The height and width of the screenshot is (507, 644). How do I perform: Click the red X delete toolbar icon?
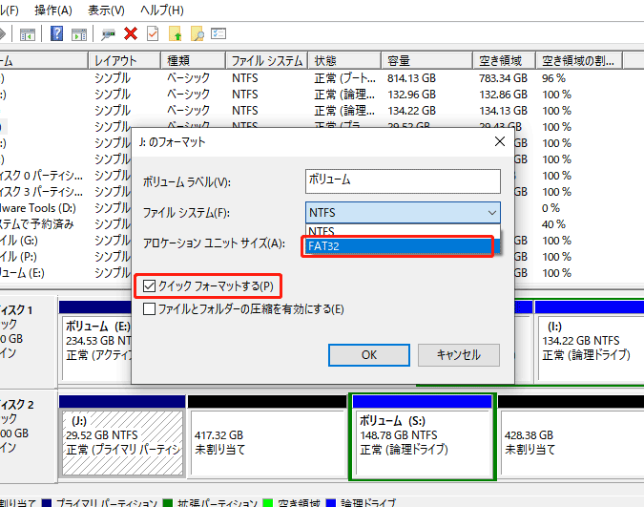pos(131,33)
